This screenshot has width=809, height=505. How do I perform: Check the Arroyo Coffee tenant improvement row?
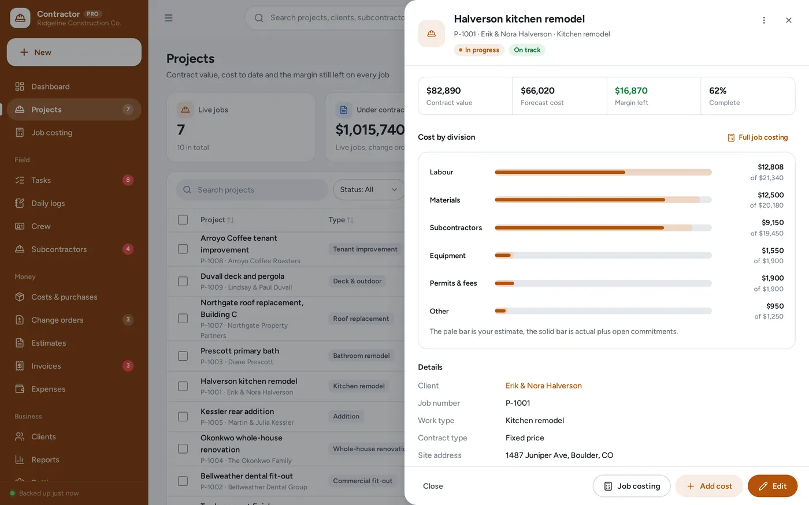click(x=183, y=249)
